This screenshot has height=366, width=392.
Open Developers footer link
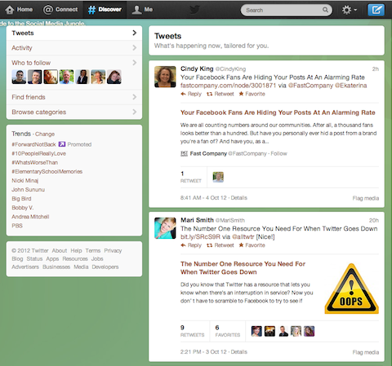point(105,267)
